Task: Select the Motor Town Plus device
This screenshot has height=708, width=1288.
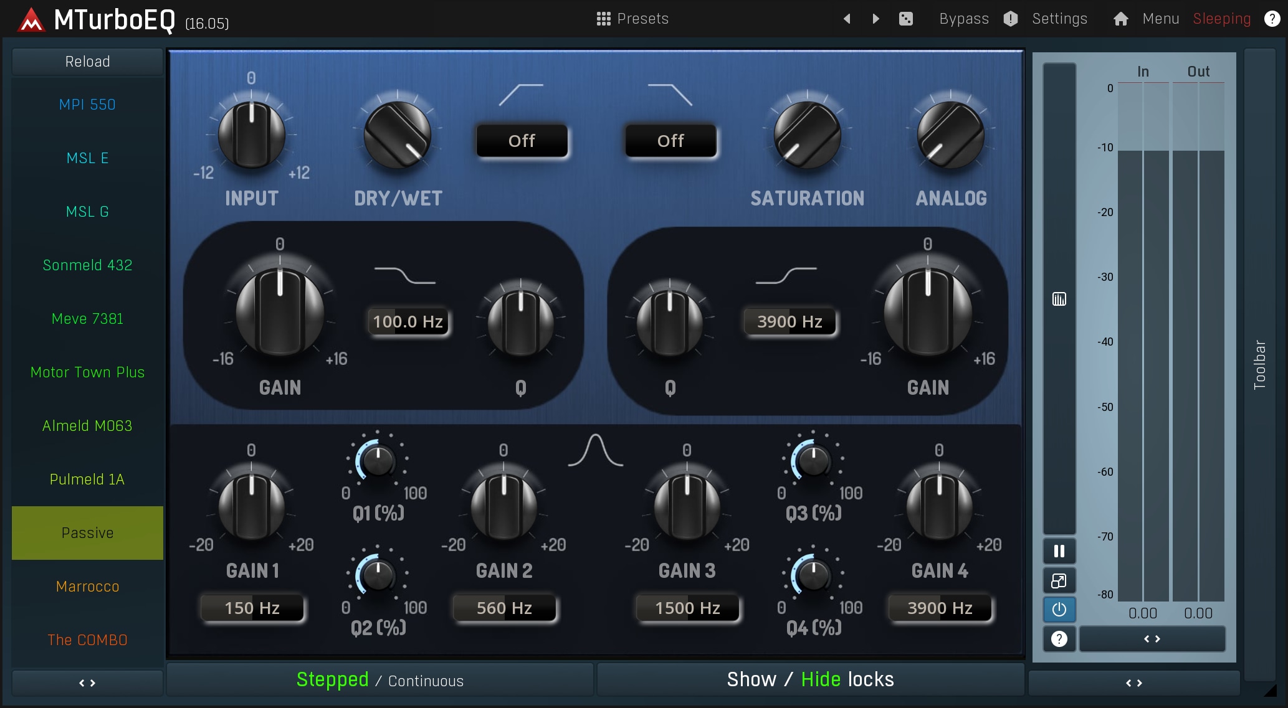Action: tap(87, 372)
